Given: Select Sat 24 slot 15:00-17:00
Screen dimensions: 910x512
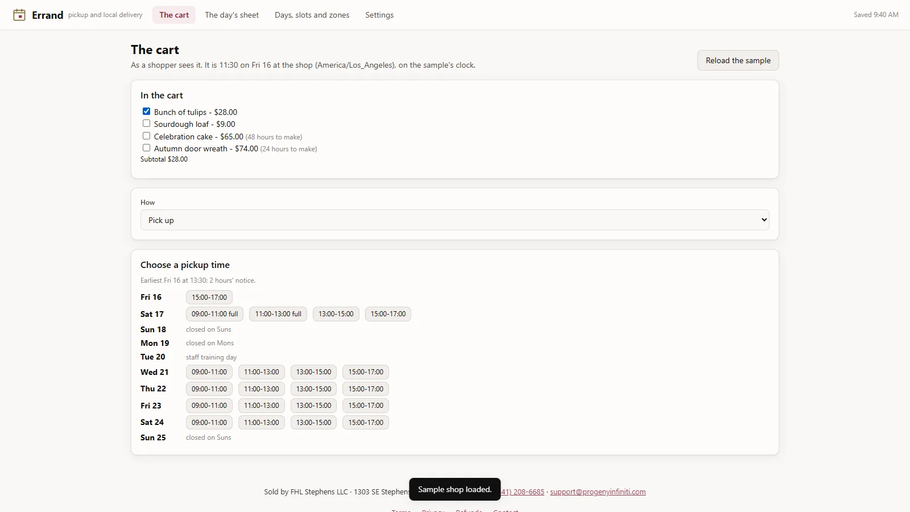Looking at the screenshot, I should [366, 423].
